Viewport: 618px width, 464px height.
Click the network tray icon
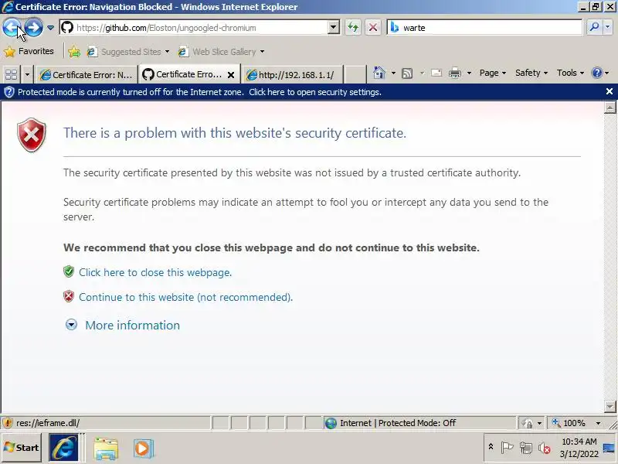point(526,448)
